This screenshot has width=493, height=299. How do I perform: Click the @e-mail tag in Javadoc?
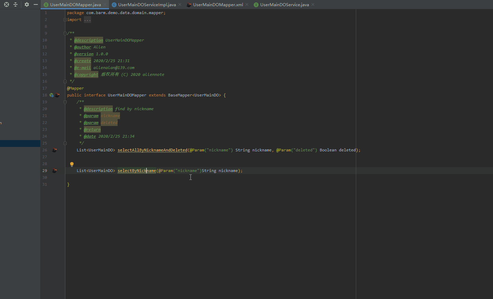pos(83,68)
